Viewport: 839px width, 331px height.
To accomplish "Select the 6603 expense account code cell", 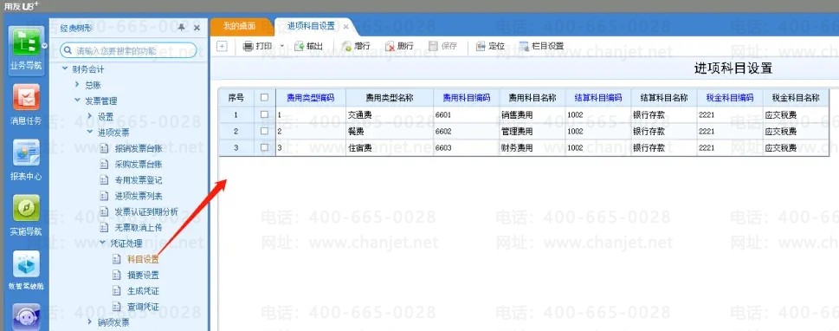I will tap(467, 148).
